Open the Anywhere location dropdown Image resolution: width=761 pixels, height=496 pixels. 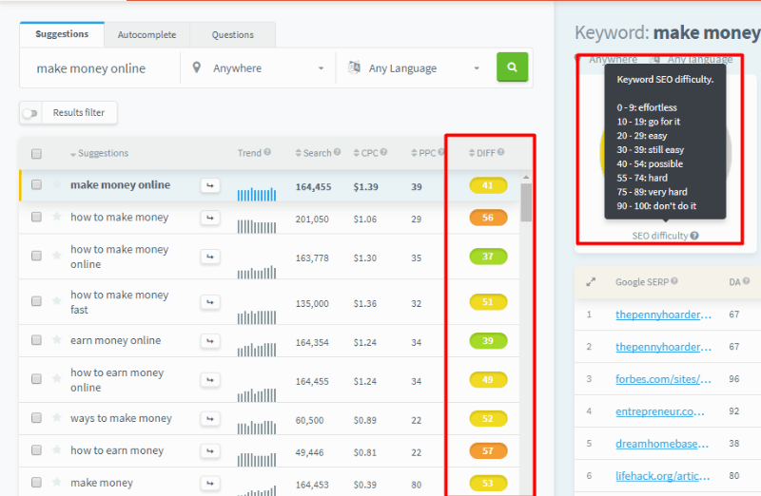(x=258, y=68)
